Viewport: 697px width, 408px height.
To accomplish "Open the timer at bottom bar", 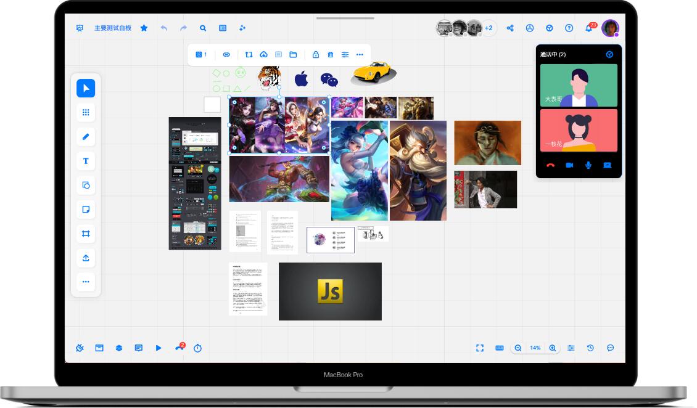I will coord(197,348).
